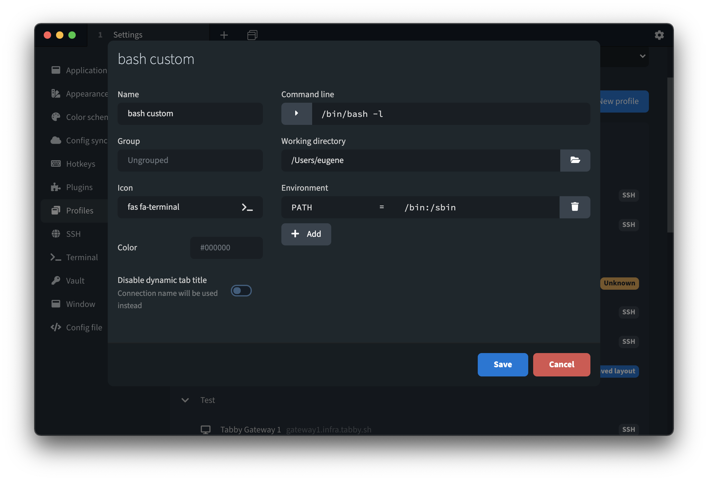Image resolution: width=708 pixels, height=481 pixels.
Task: Click the terminal icon preview in Icon field
Action: click(247, 207)
